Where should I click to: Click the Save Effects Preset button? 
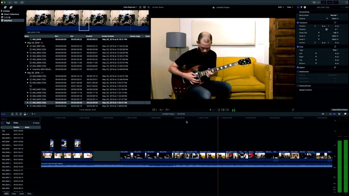[x=339, y=110]
